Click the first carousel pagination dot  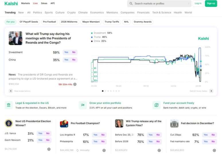(x=103, y=91)
